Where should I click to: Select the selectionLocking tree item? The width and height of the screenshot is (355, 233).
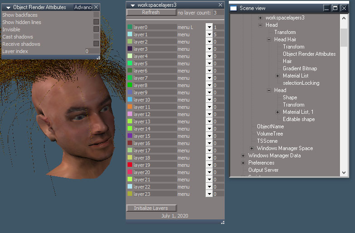301,83
